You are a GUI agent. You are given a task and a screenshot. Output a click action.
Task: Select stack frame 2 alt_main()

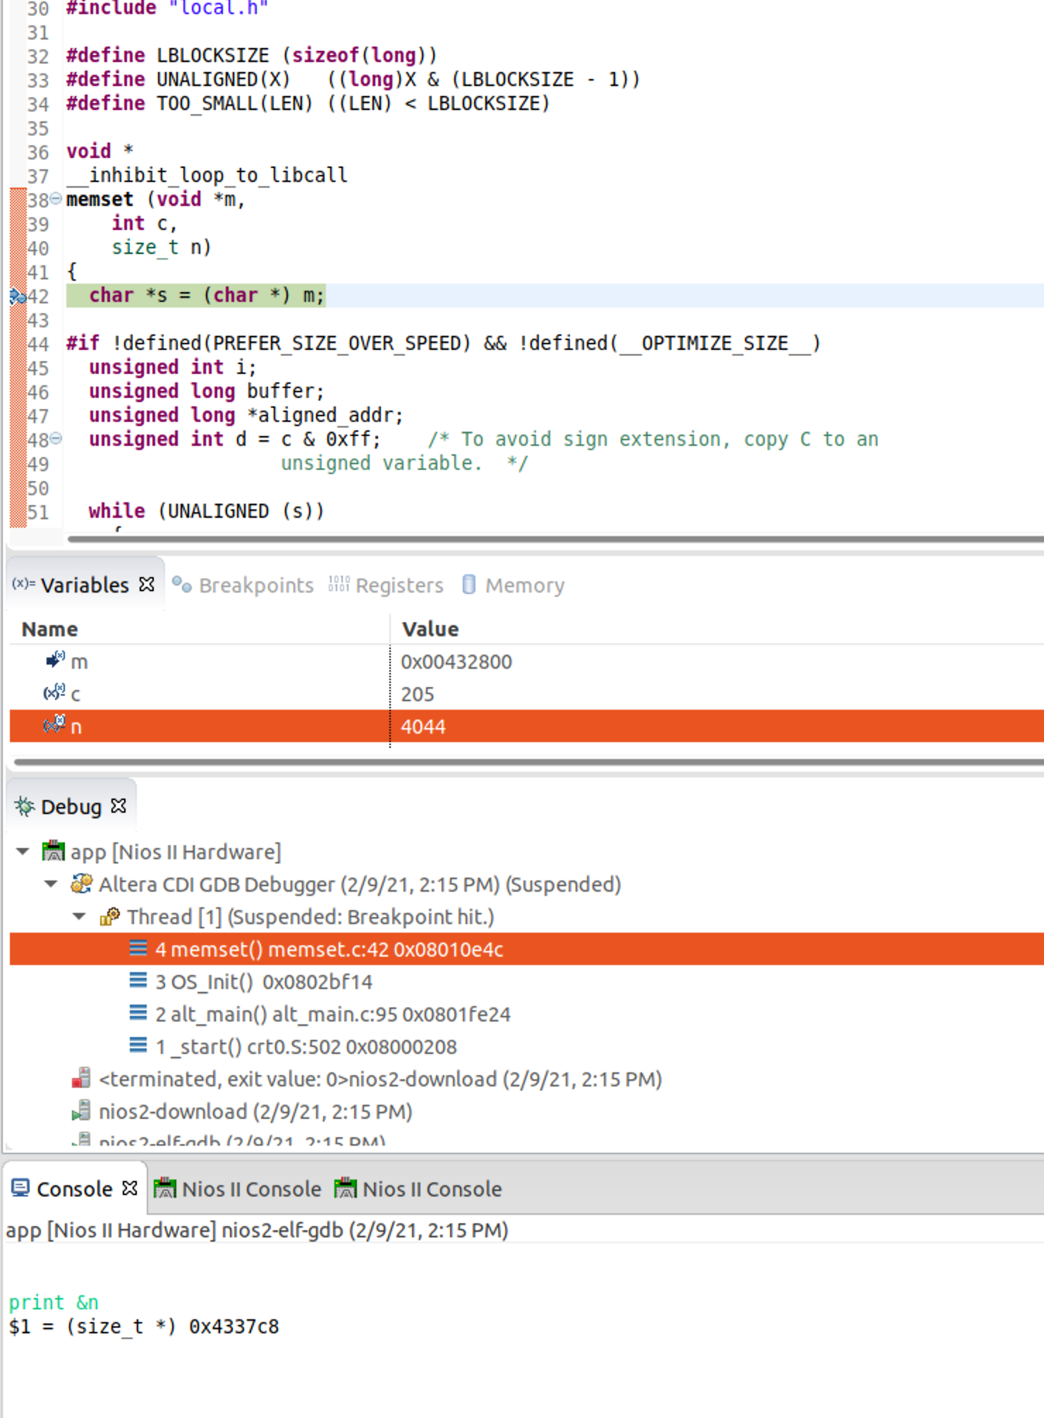click(333, 1014)
